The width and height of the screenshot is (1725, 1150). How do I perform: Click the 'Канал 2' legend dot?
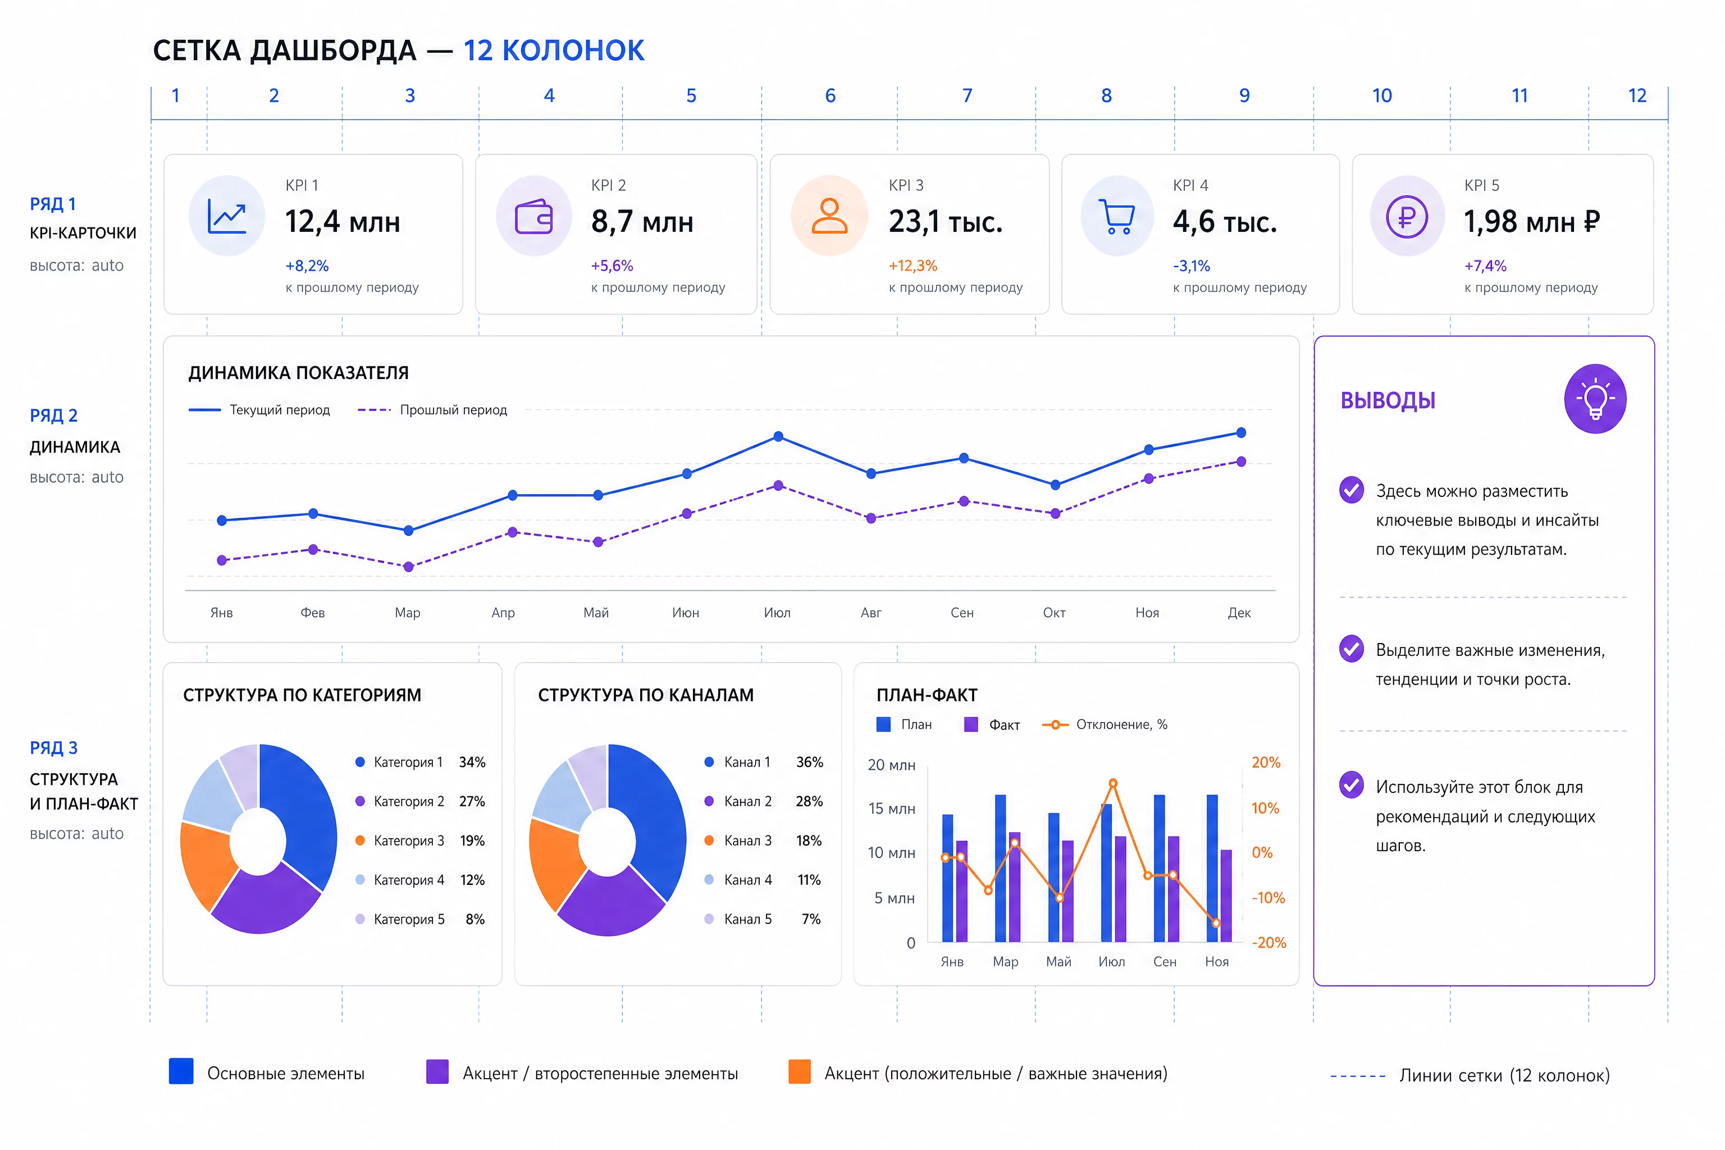[x=709, y=802]
